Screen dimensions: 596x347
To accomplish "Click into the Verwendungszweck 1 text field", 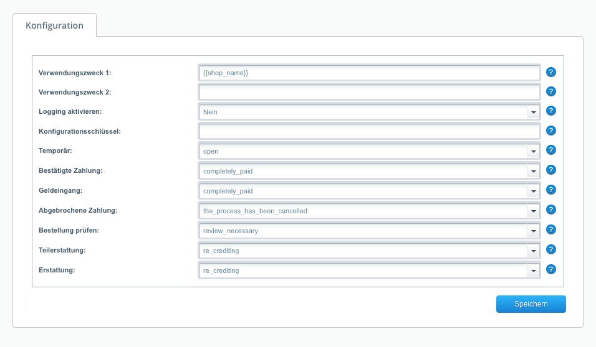I will pyautogui.click(x=369, y=73).
